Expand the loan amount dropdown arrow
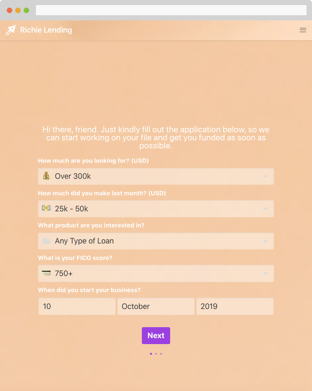Screen dimensions: 312x391 pyautogui.click(x=266, y=176)
